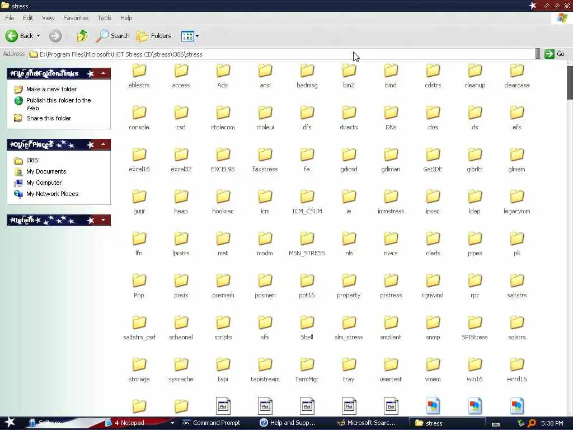Click Publish this folder to the Web

(58, 104)
